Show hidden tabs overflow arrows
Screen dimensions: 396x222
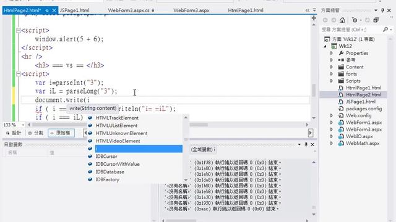click(307, 10)
